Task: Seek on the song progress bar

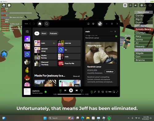Action: pos(71,94)
